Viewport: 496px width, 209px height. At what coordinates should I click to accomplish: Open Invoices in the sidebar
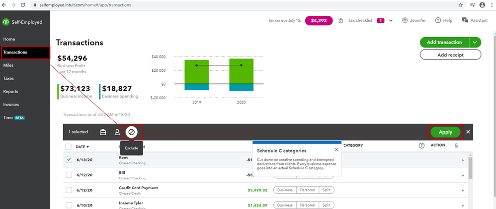click(x=11, y=104)
